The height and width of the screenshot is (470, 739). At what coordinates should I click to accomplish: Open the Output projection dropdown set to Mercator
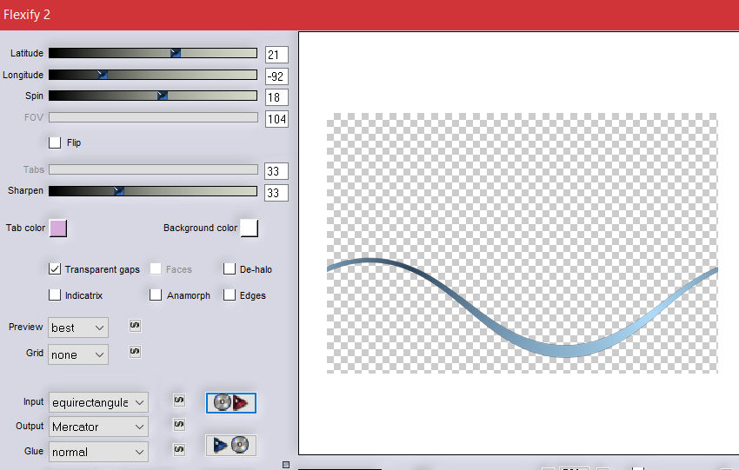98,427
